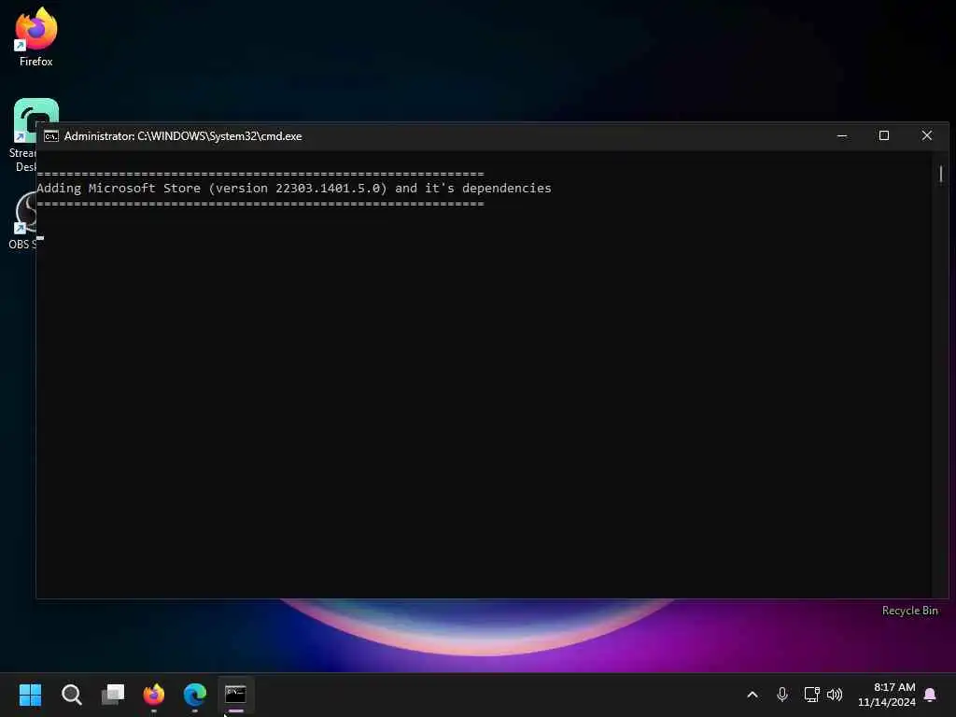Launch Microsoft Edge from the taskbar
This screenshot has height=717, width=956.
(195, 695)
